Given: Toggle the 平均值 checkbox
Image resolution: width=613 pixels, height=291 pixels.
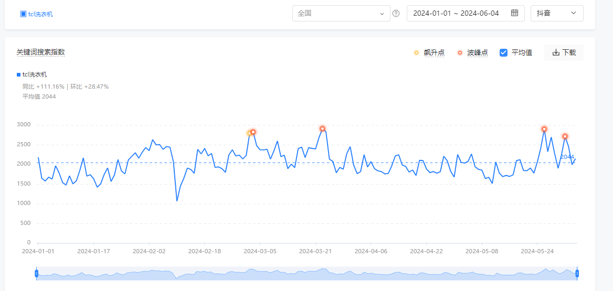Looking at the screenshot, I should click(x=503, y=52).
